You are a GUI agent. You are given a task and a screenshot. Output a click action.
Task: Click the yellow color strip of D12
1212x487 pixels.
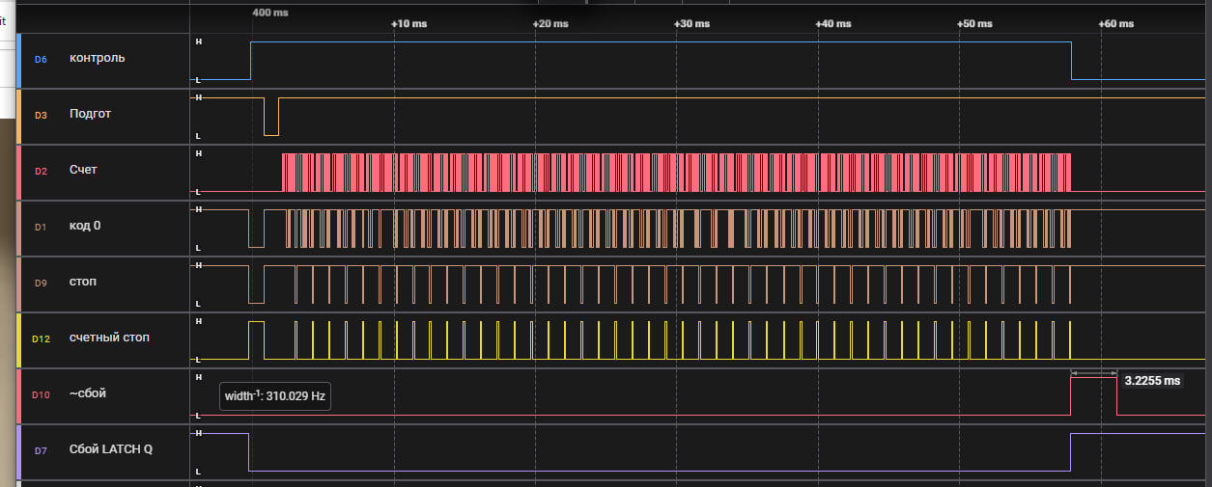pos(19,339)
